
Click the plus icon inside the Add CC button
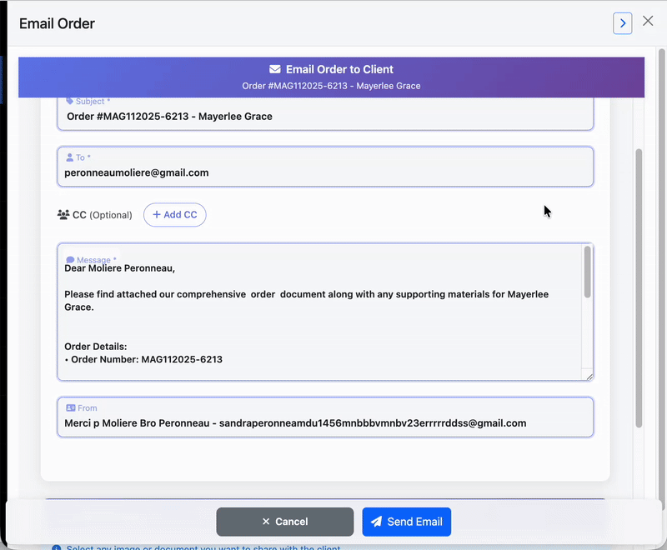pyautogui.click(x=156, y=214)
